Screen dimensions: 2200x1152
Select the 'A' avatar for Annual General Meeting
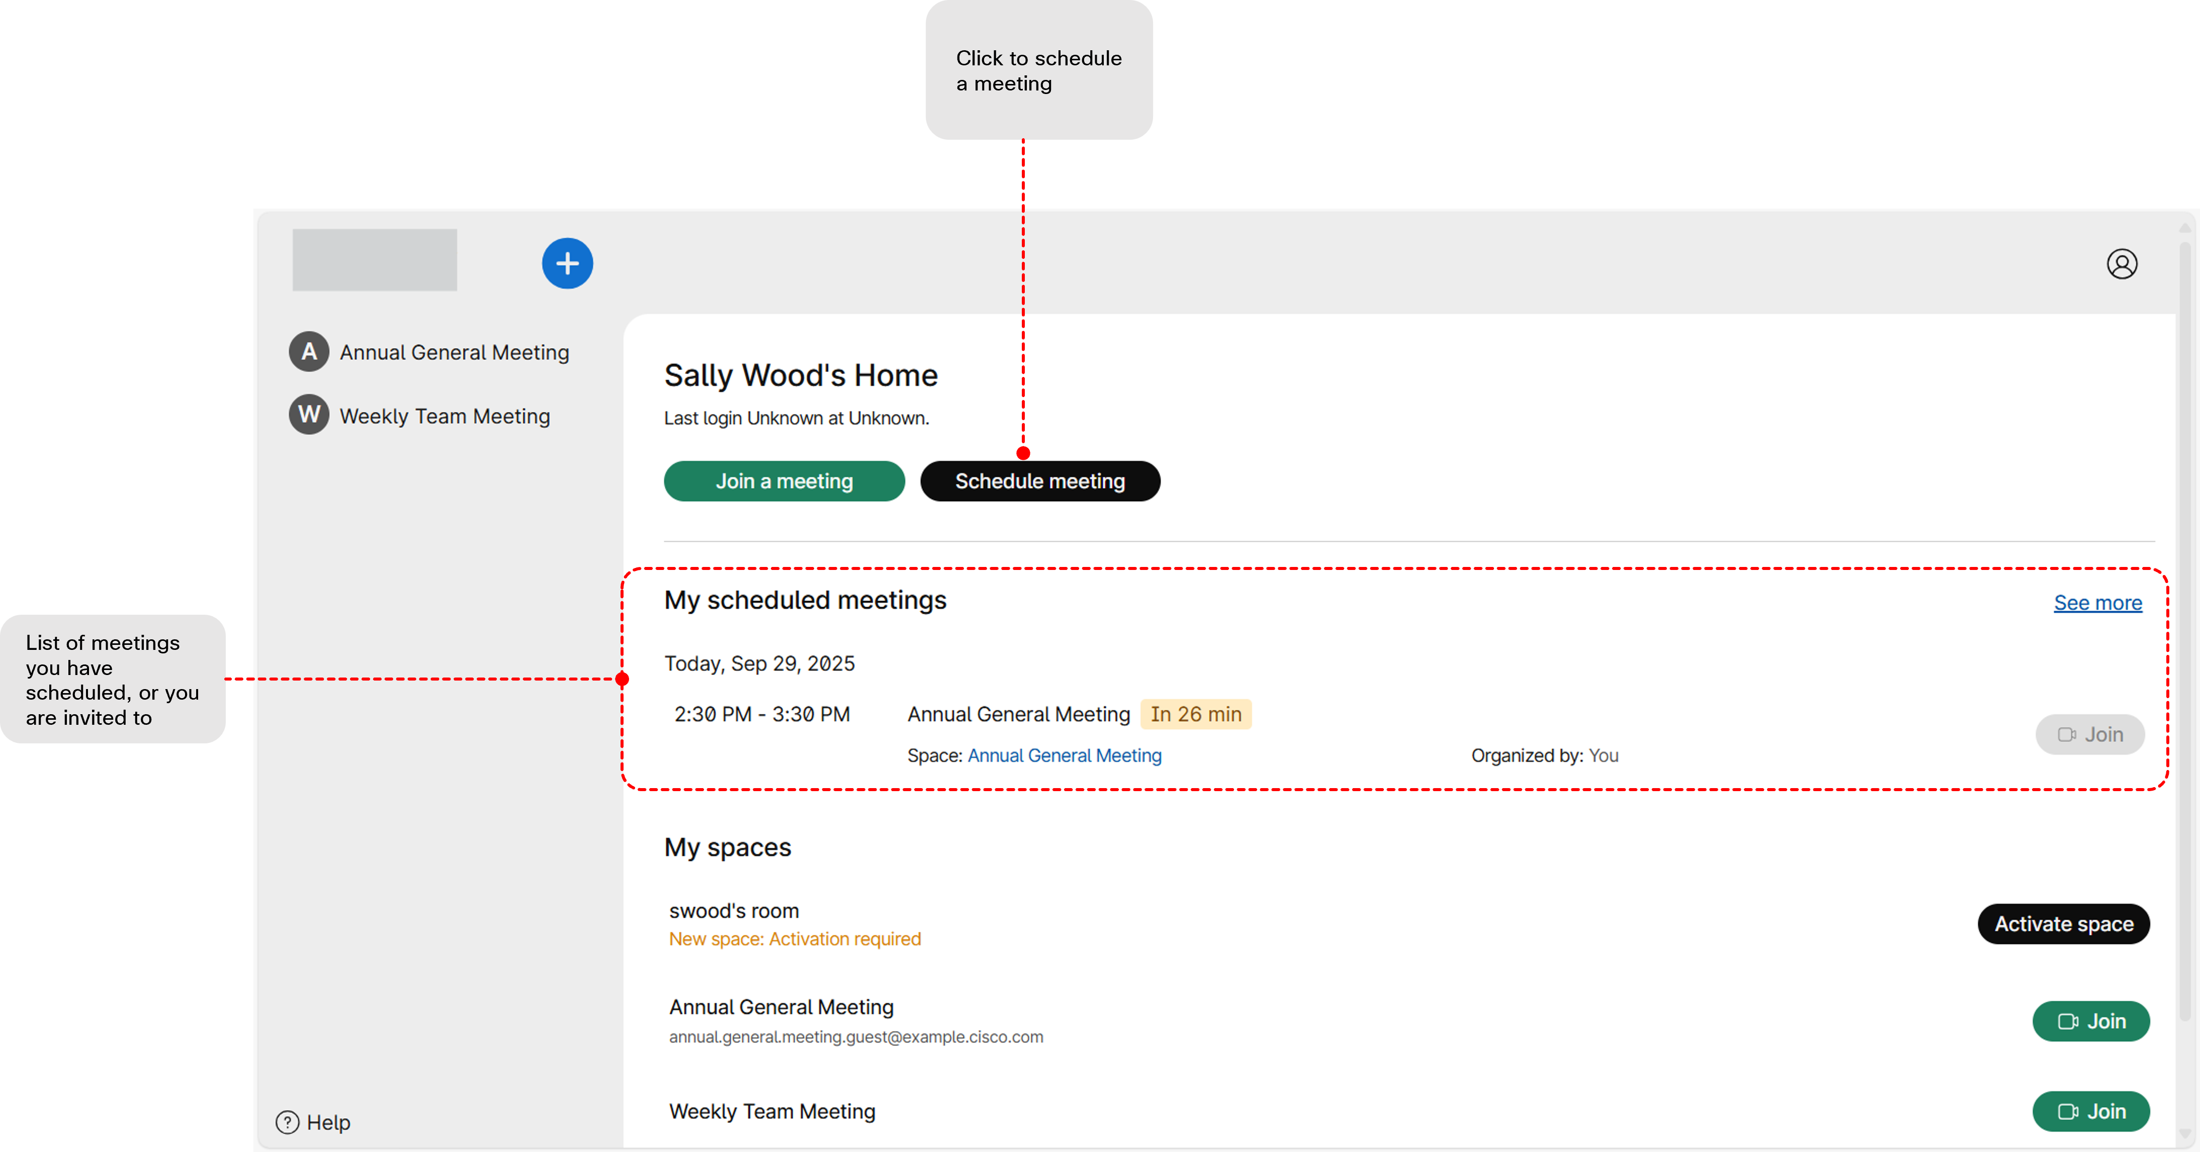tap(309, 351)
